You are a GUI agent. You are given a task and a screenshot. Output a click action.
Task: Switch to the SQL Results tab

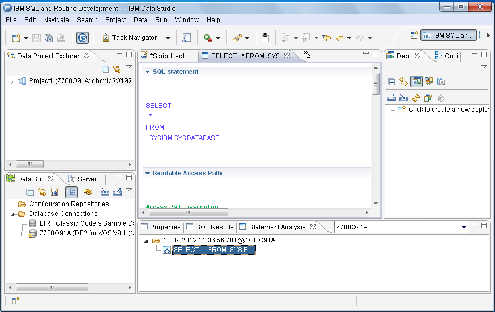pyautogui.click(x=210, y=227)
